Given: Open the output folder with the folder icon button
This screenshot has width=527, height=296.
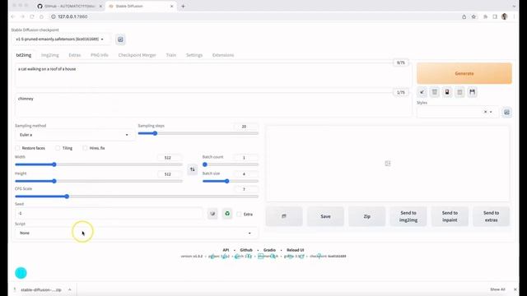Looking at the screenshot, I should click(284, 216).
